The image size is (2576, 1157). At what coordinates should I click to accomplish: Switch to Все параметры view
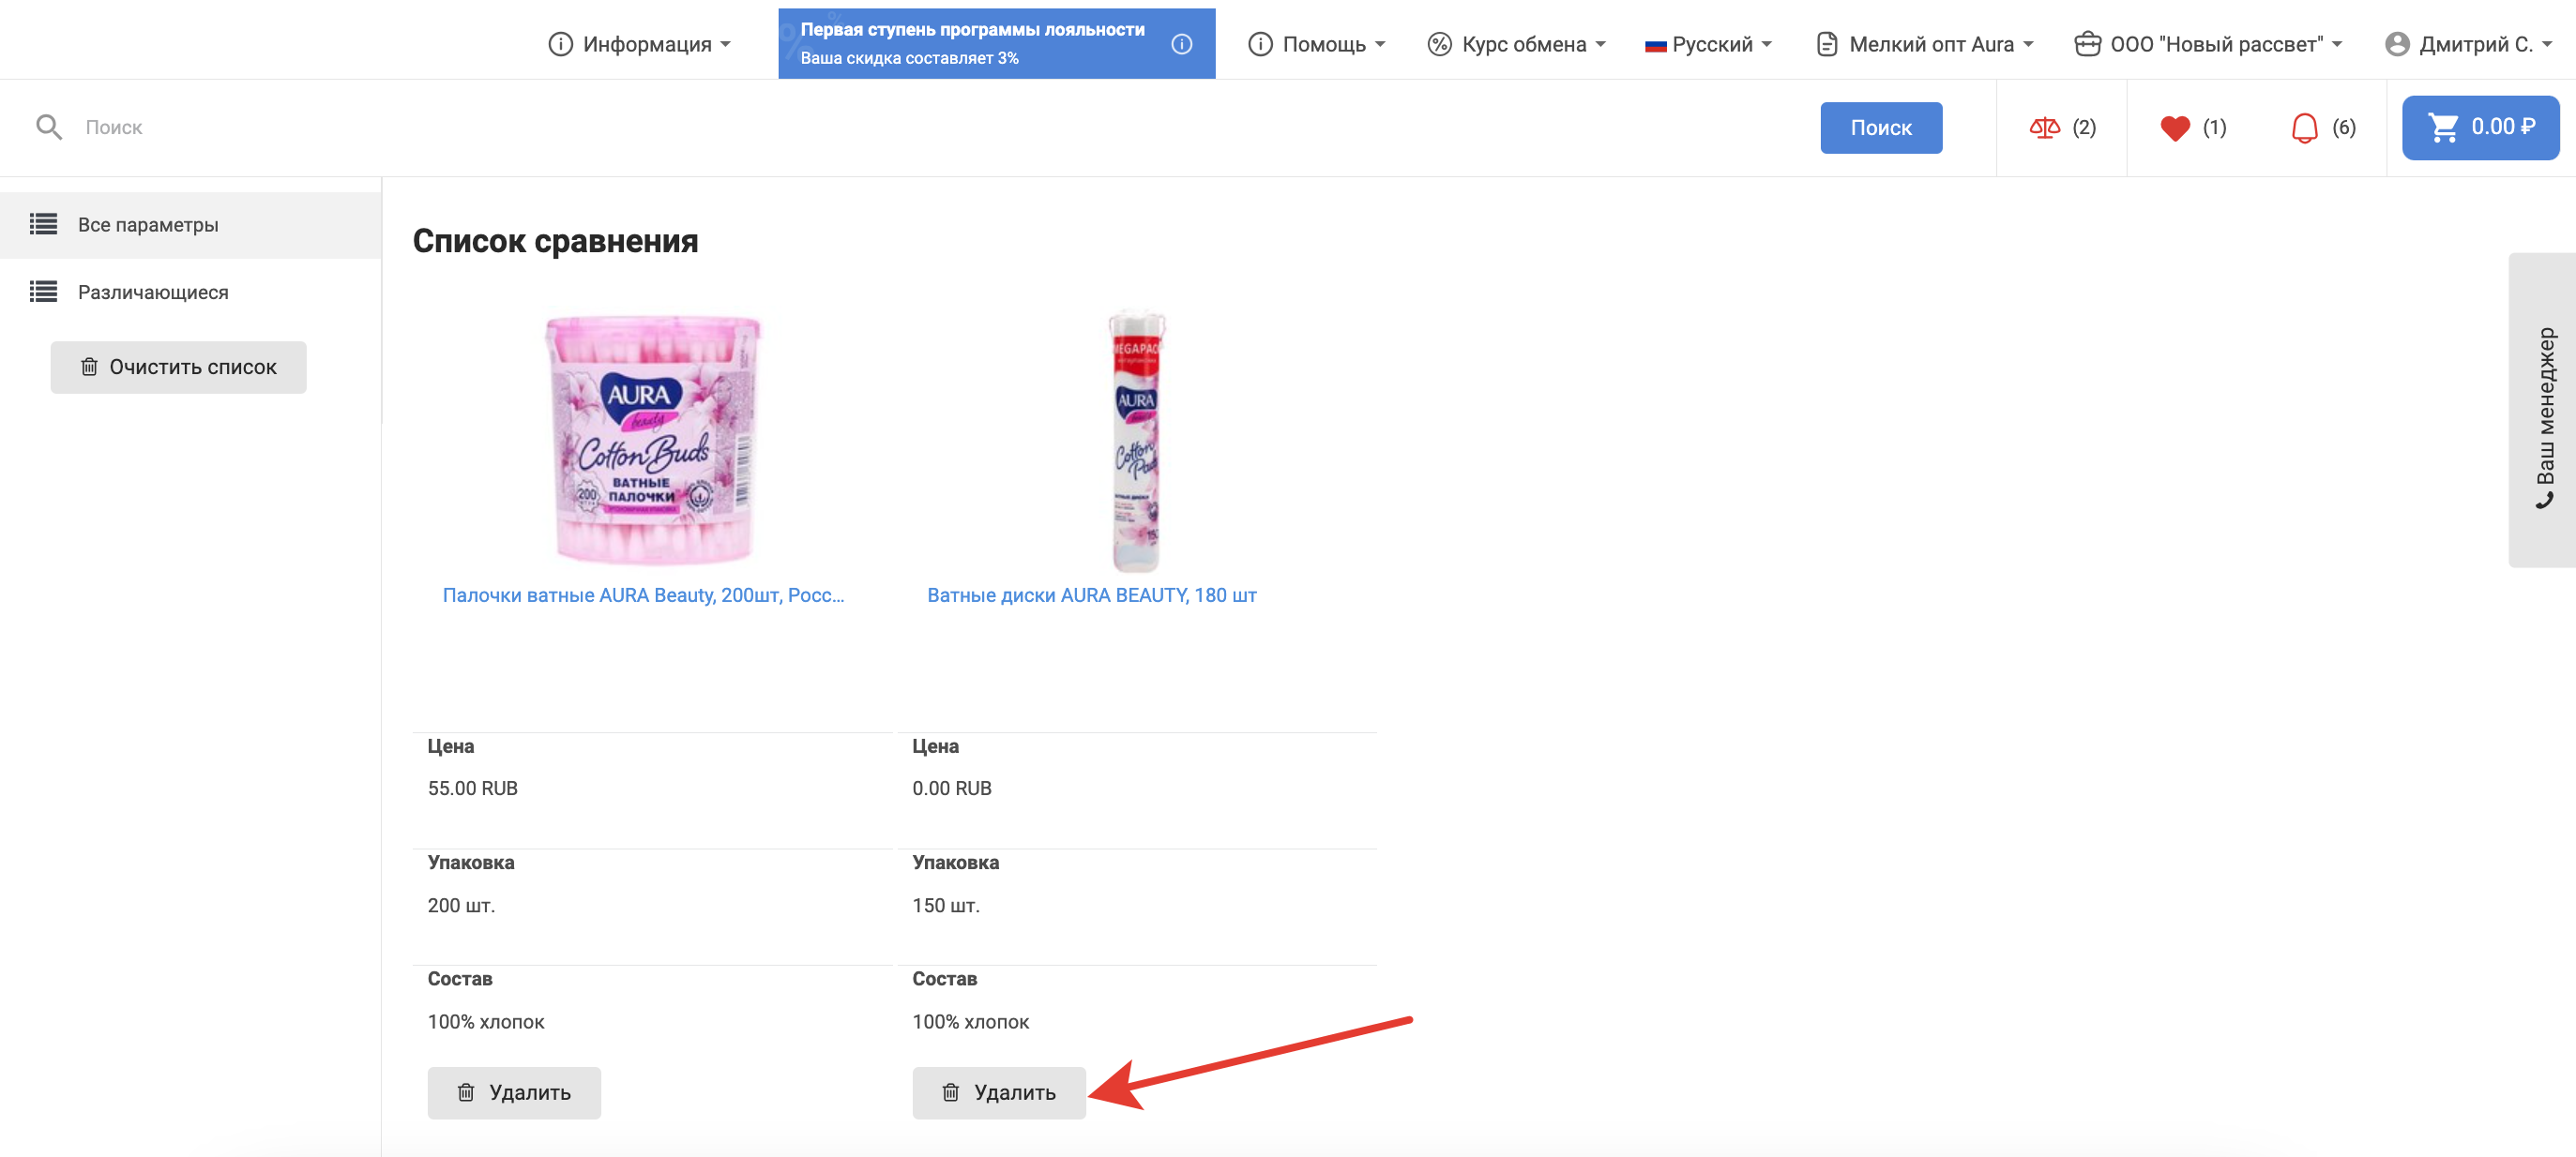pos(148,225)
